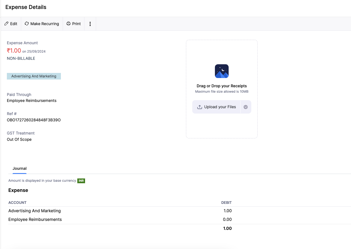Click the INR base currency badge
Image resolution: width=351 pixels, height=249 pixels.
pos(81,181)
